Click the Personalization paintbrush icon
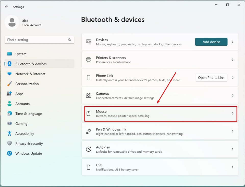Viewport: 245px width, 187px height. point(9,84)
